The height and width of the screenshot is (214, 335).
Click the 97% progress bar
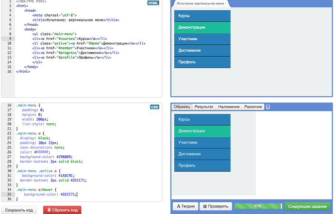point(258,206)
